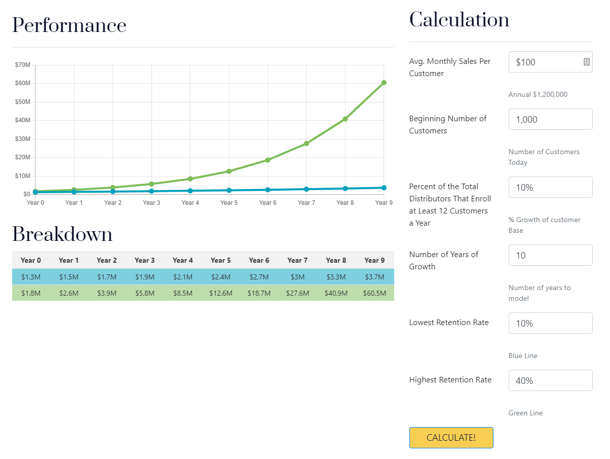Image resolution: width=610 pixels, height=459 pixels.
Task: Select the blue line Year 5 data point
Action: coord(229,190)
